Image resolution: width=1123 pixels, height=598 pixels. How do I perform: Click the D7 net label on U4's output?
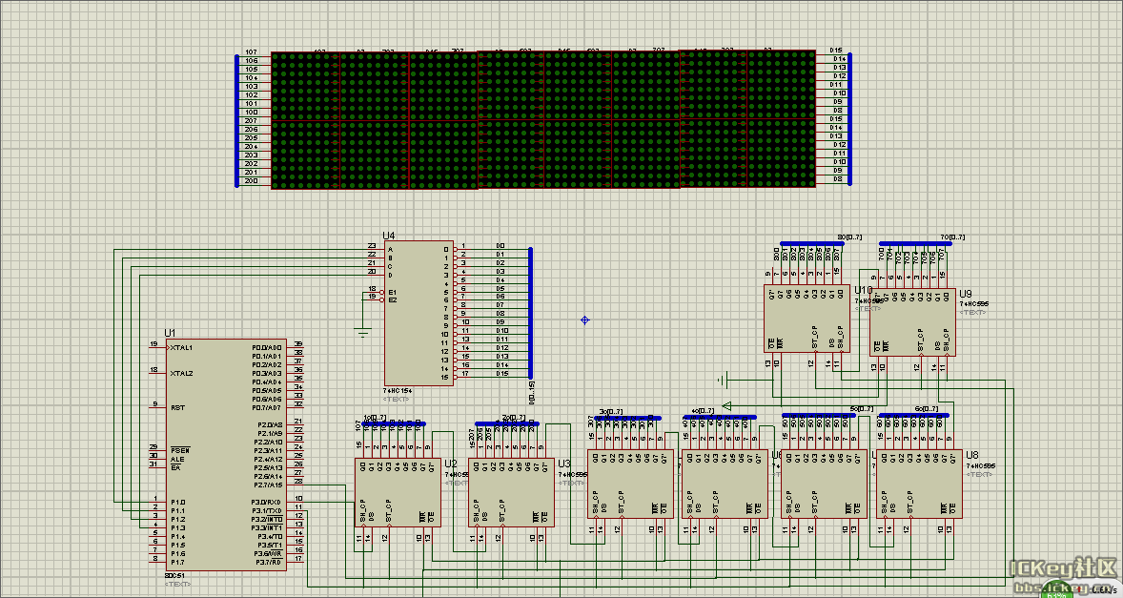pos(500,305)
